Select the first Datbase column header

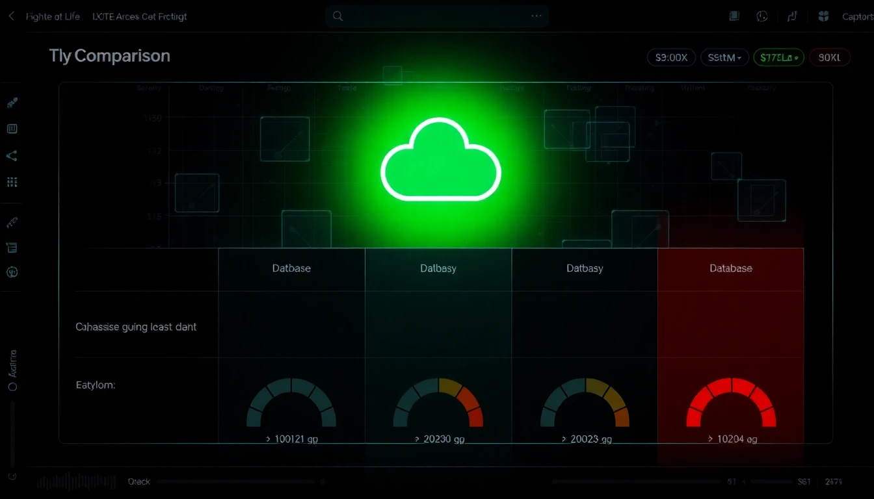291,268
